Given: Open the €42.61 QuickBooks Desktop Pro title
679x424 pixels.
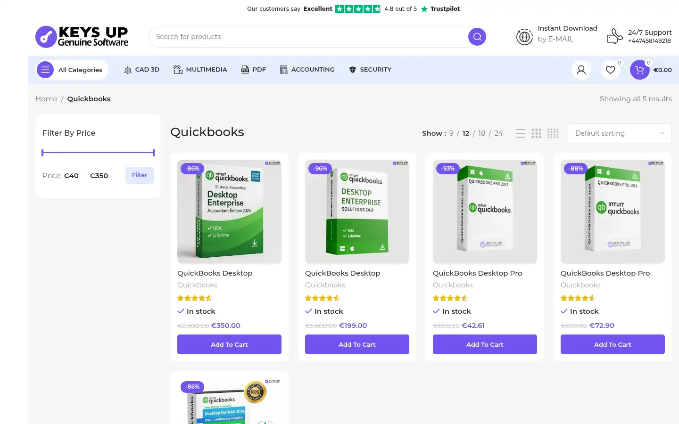Looking at the screenshot, I should click(x=478, y=273).
